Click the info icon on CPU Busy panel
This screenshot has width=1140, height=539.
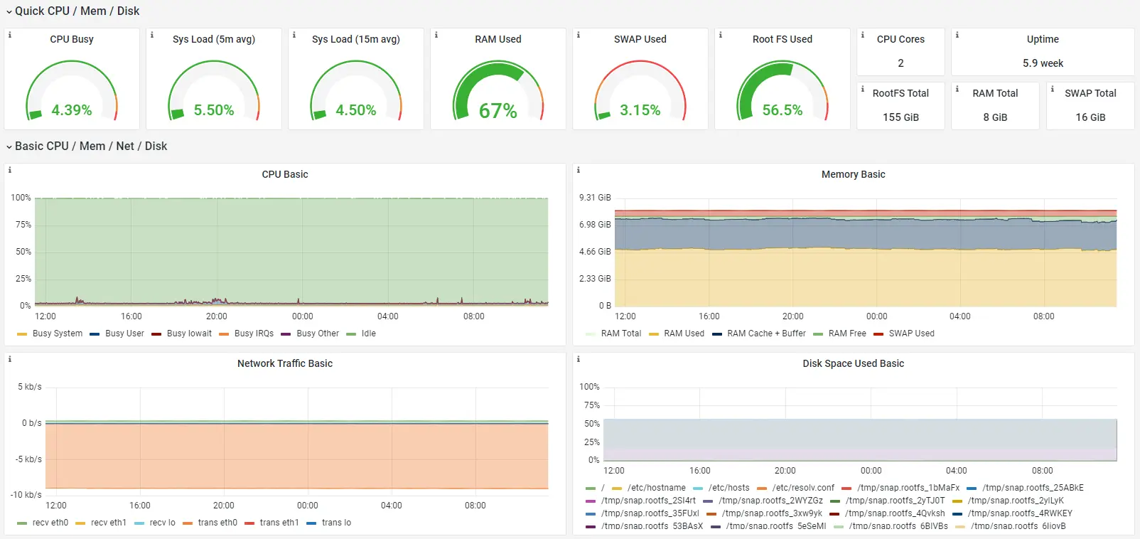pyautogui.click(x=9, y=35)
